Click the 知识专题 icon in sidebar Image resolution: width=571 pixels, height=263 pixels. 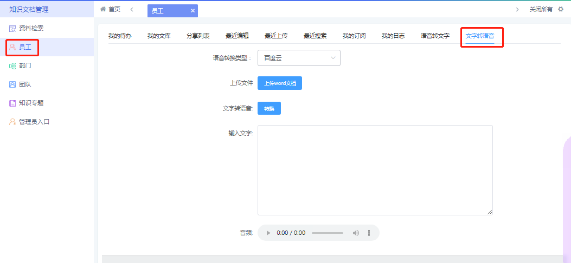coord(12,103)
